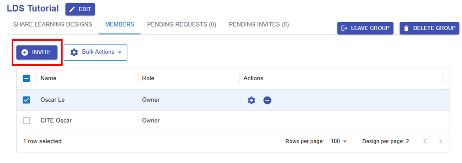Click the exit icon on Leave Group
The width and height of the screenshot is (462, 163).
point(344,28)
